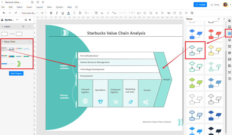Open the font color picker

pyautogui.click(x=68, y=13)
